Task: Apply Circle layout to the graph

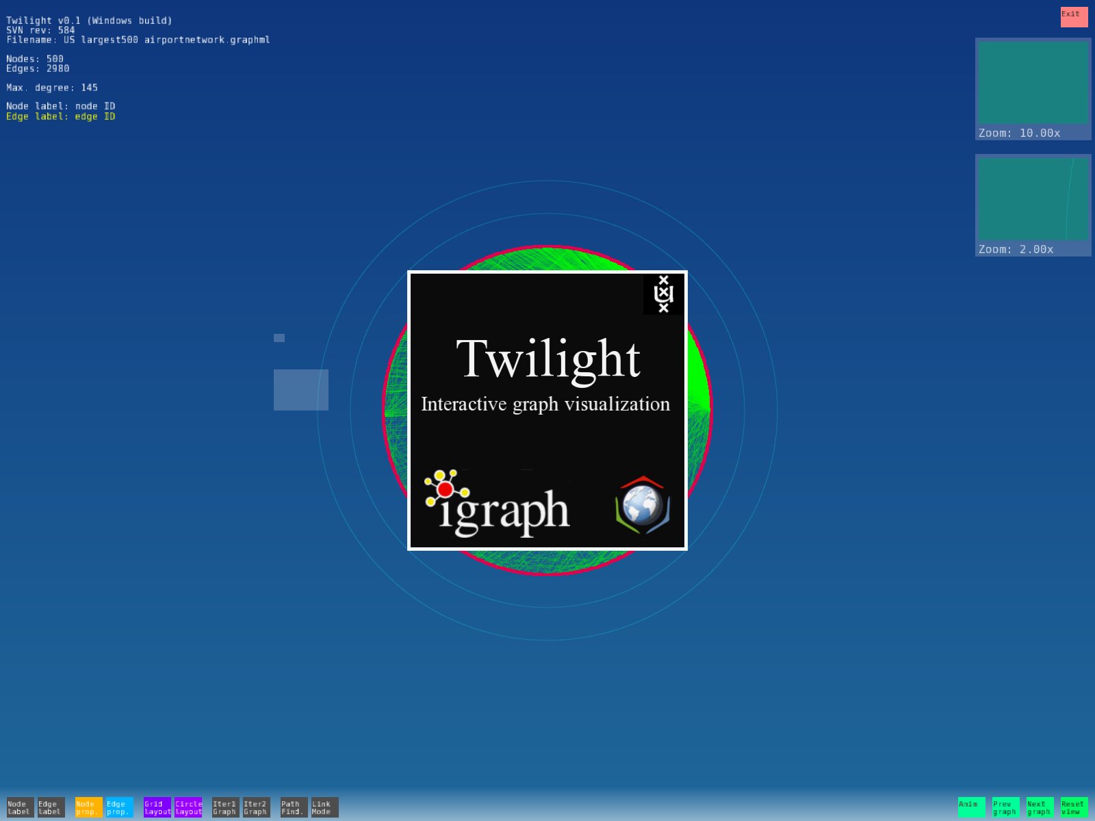Action: (x=188, y=807)
